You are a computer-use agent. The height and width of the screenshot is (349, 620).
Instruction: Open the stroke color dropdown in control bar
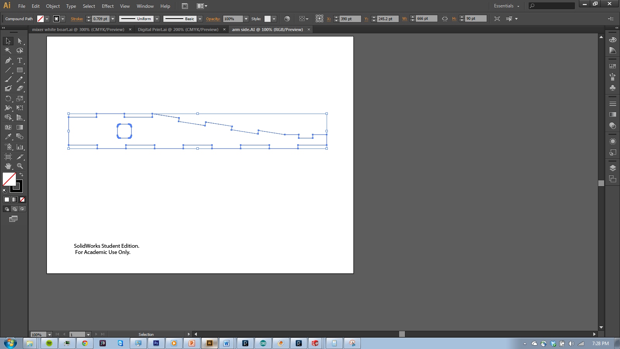point(63,19)
